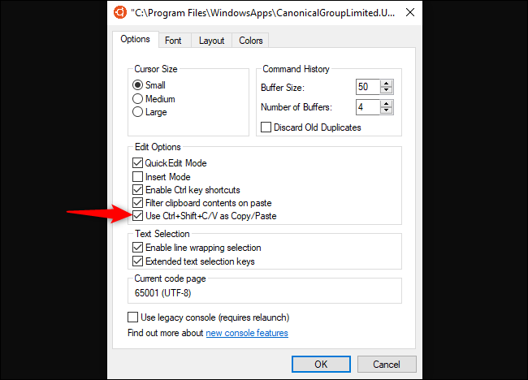Click the Cancel button
Image resolution: width=528 pixels, height=380 pixels.
click(387, 365)
